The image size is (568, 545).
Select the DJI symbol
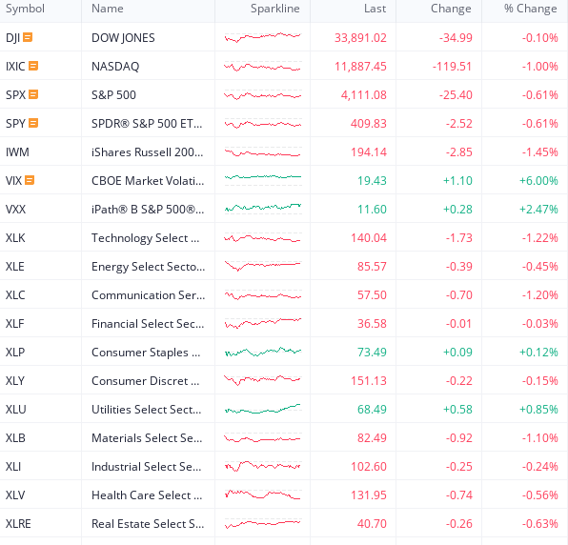coord(12,38)
